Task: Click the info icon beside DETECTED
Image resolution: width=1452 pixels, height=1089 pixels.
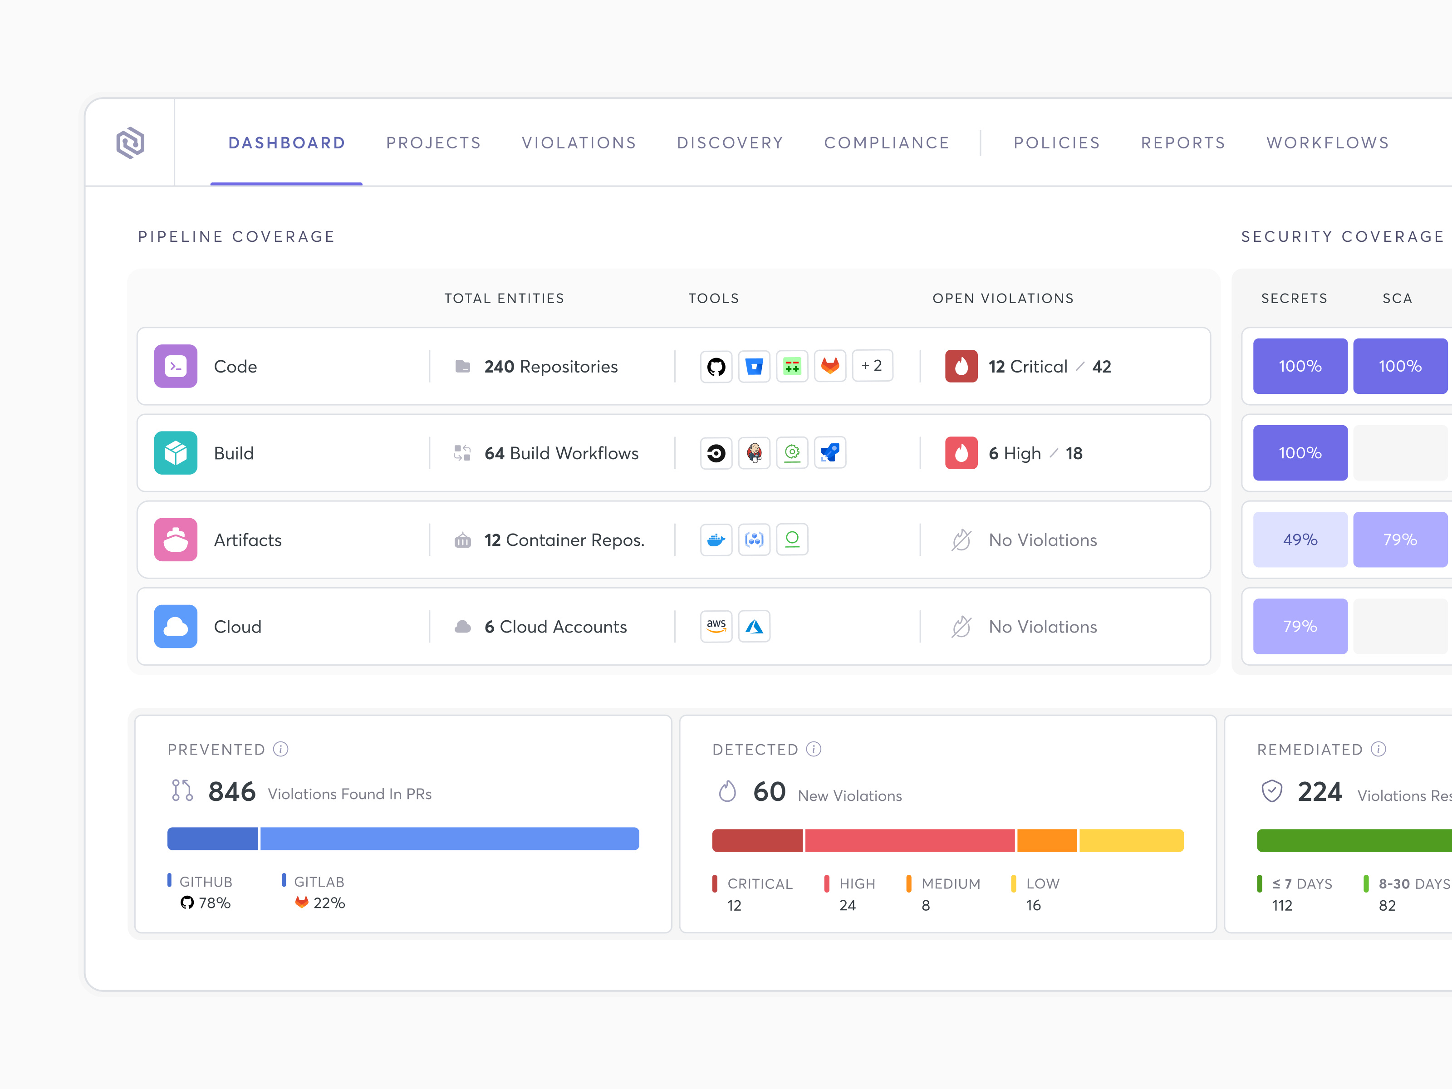Action: 814,748
